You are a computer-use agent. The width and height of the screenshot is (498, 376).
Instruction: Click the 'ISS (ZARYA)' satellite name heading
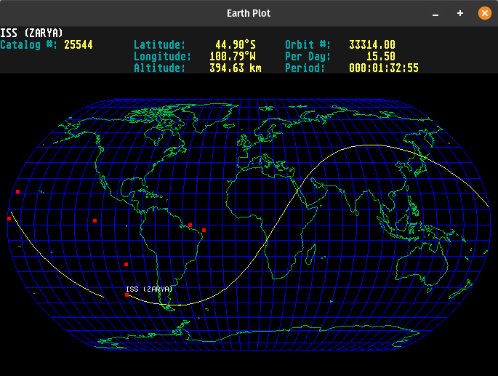pos(31,33)
